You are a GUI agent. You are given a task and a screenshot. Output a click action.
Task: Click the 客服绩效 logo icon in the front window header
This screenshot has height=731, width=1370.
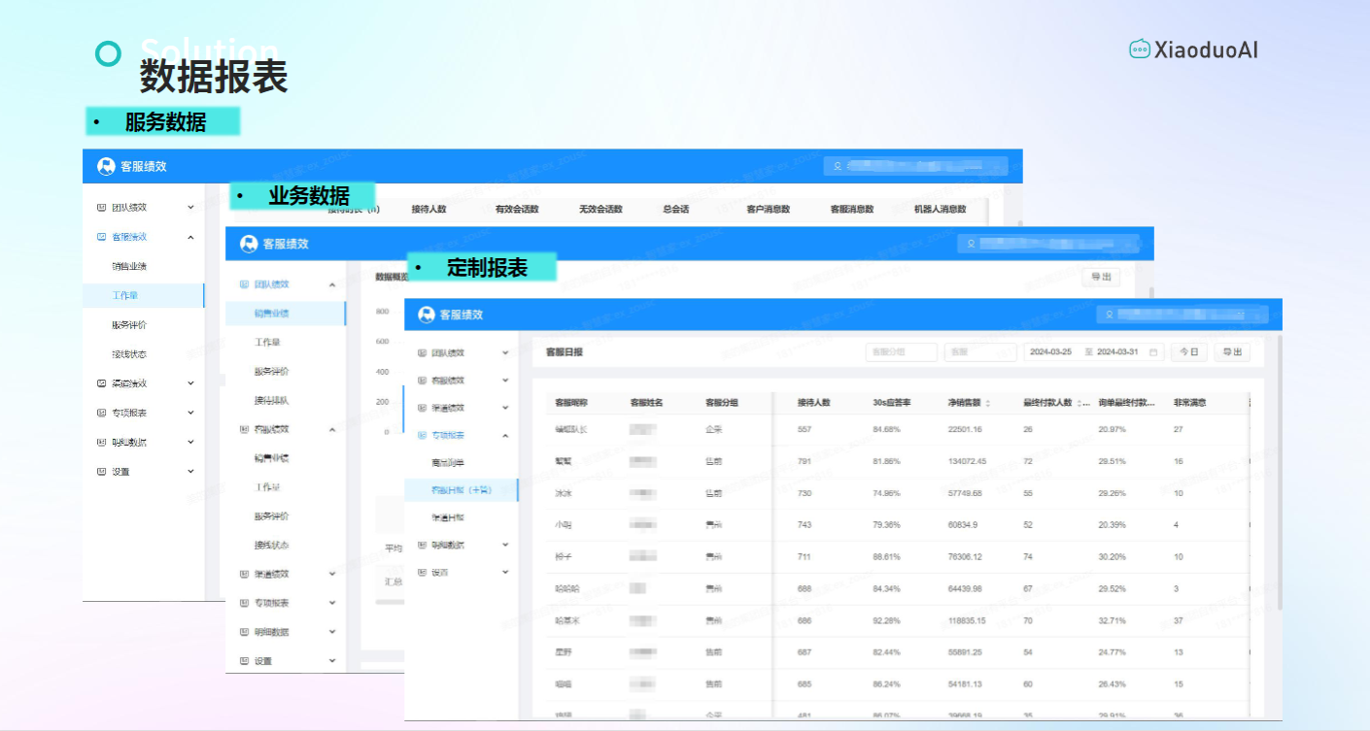[x=426, y=315]
